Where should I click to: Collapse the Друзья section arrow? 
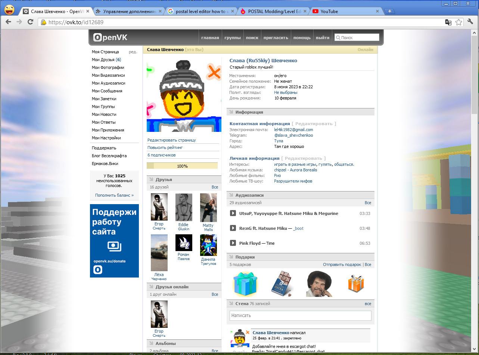pos(152,180)
